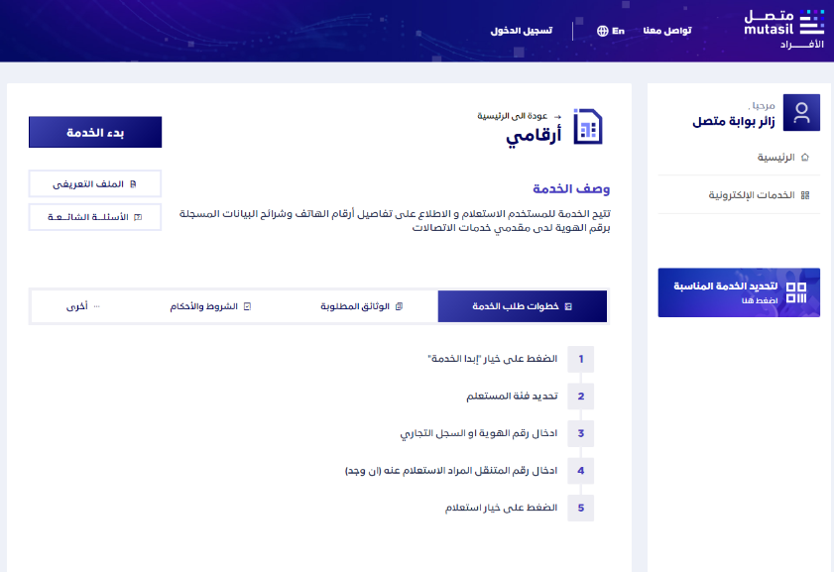Select the الشروط والأحكام tab
The image size is (834, 572).
tap(210, 307)
